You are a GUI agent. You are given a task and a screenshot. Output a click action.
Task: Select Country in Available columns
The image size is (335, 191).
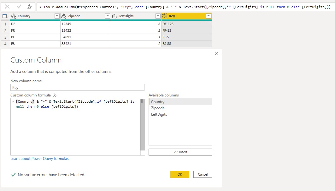(180, 102)
